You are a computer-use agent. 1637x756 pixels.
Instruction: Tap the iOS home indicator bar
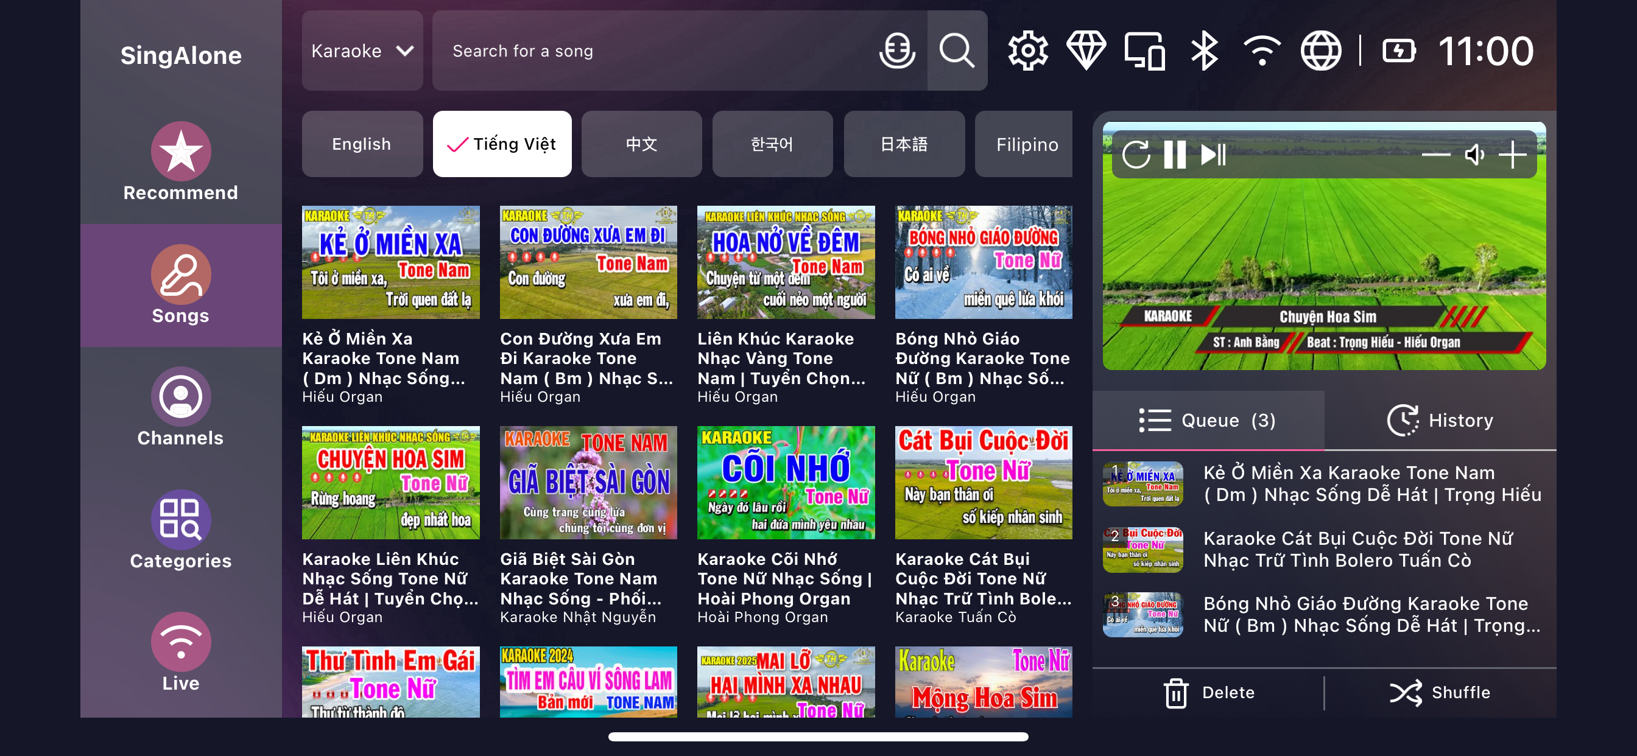(818, 737)
